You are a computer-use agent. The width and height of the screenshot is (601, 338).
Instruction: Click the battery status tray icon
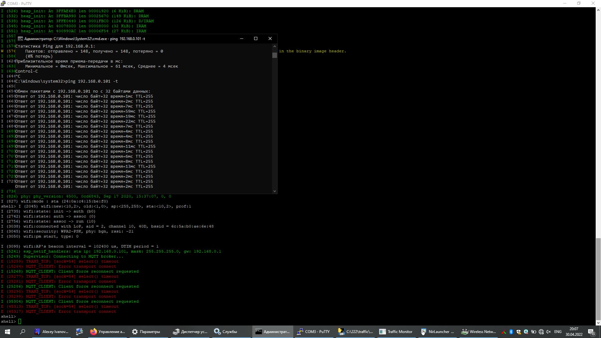click(x=533, y=332)
